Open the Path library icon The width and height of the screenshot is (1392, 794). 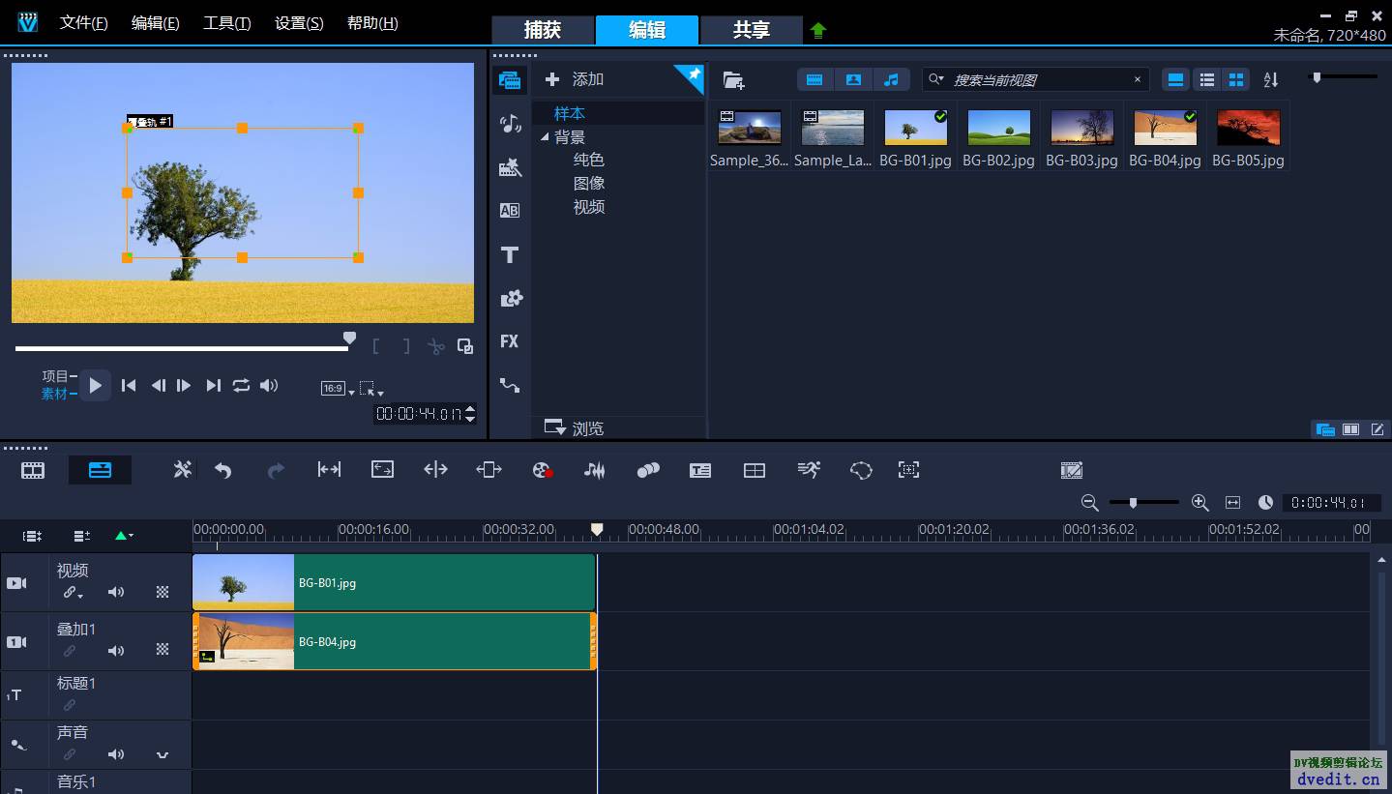[x=510, y=385]
